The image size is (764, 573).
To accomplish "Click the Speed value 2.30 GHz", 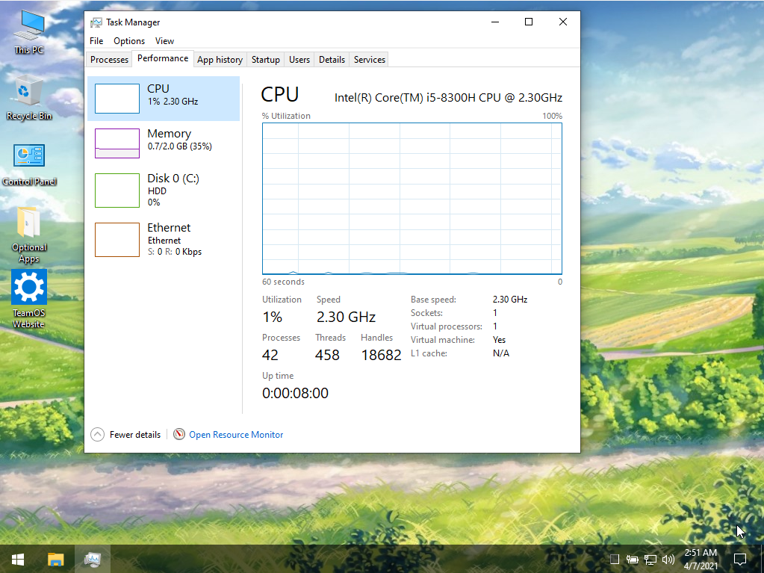I will point(346,317).
